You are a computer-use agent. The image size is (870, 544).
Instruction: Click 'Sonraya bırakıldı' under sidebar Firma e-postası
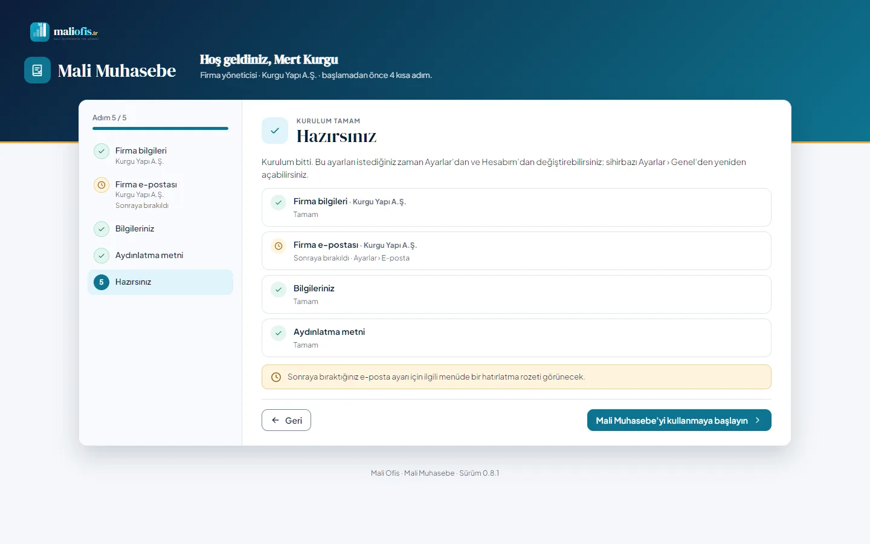pos(142,206)
